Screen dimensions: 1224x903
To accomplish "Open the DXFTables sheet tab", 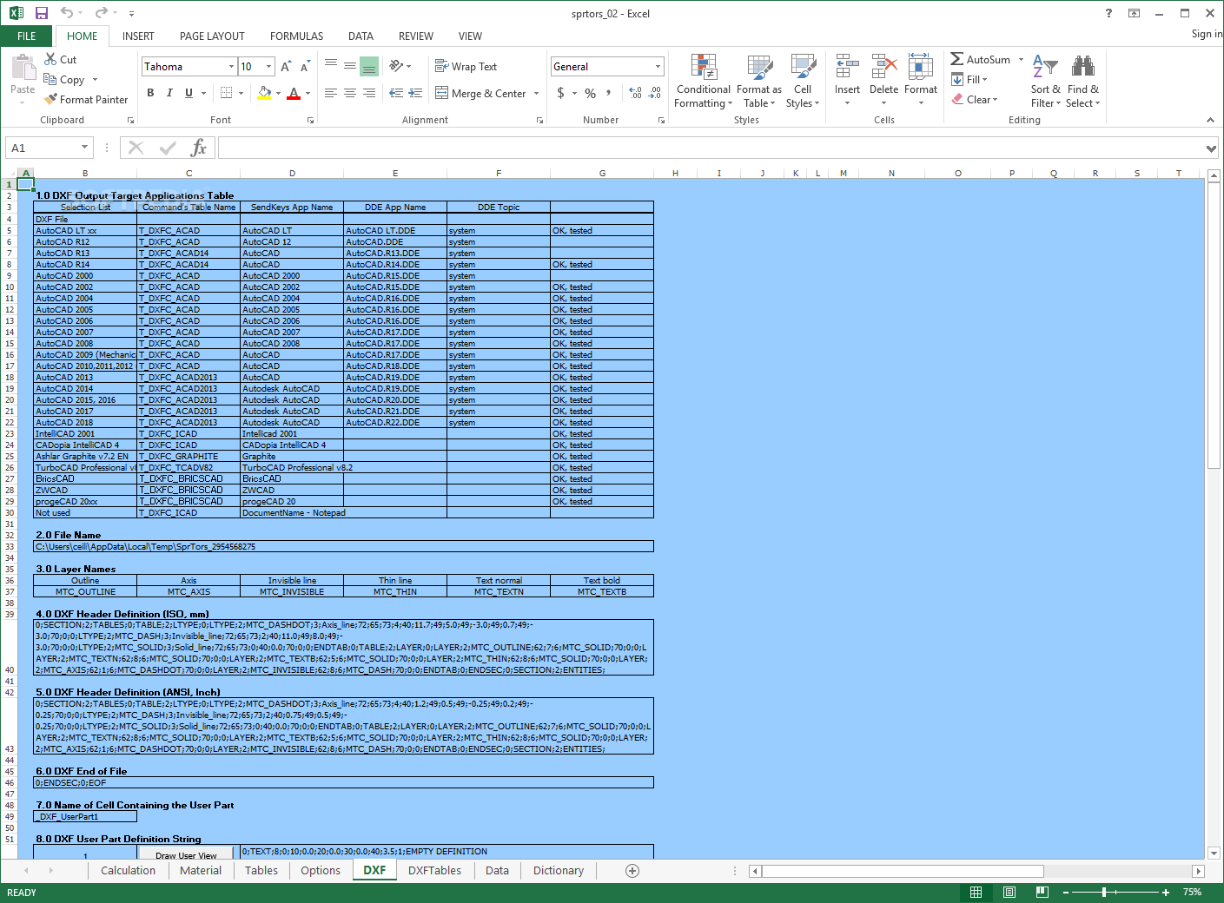I will click(x=434, y=870).
